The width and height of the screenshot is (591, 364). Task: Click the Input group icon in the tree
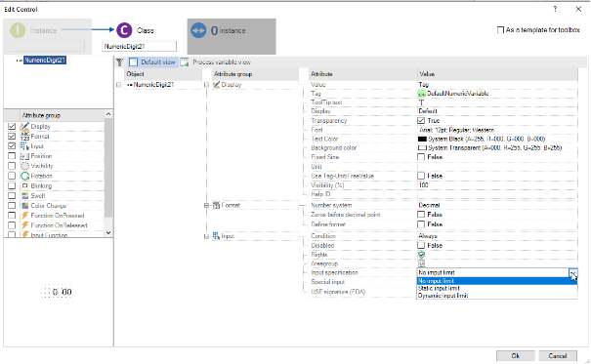point(216,236)
